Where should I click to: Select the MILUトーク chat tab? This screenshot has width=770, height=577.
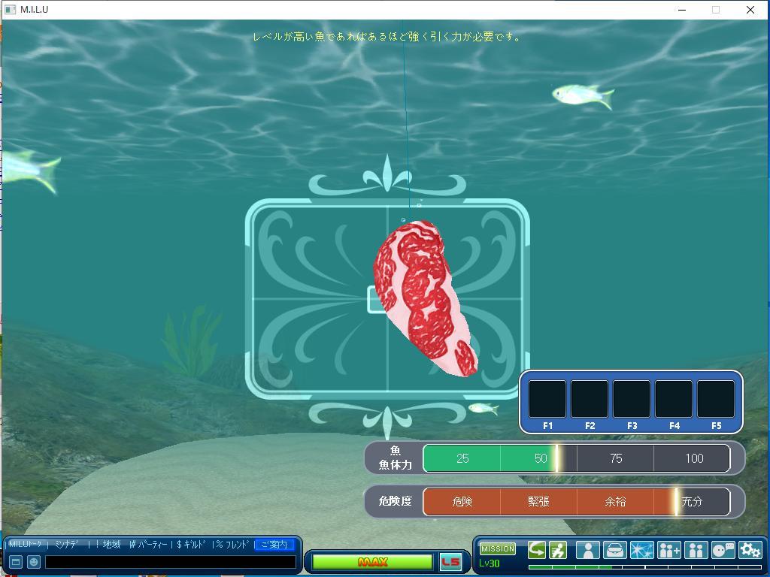pyautogui.click(x=26, y=544)
